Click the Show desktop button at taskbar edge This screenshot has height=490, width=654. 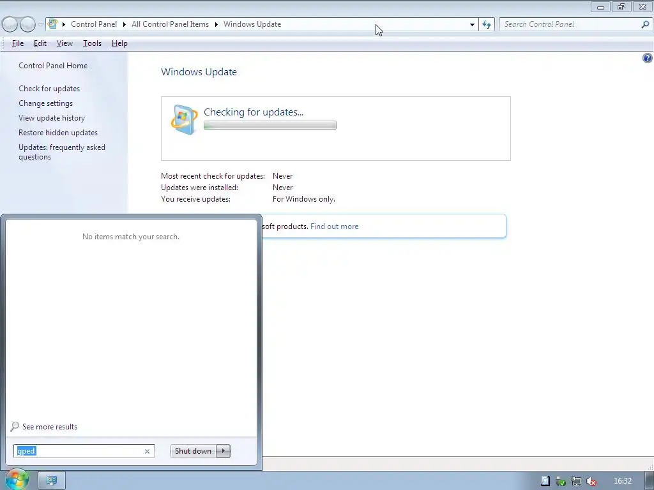point(650,481)
